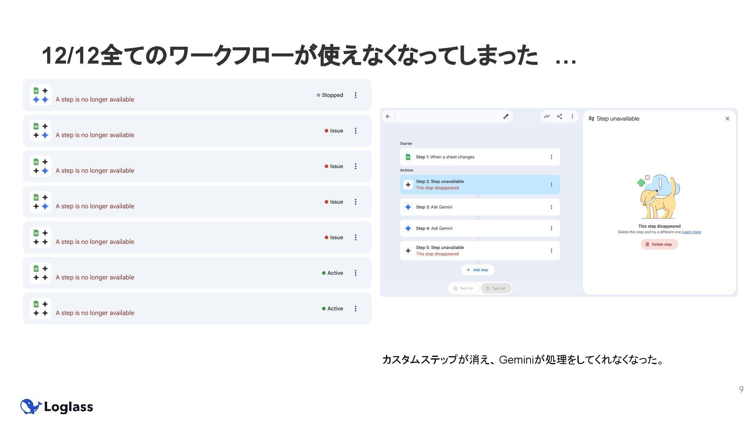Open the Learn more link
Viewport: 754px width, 424px height.
691,232
